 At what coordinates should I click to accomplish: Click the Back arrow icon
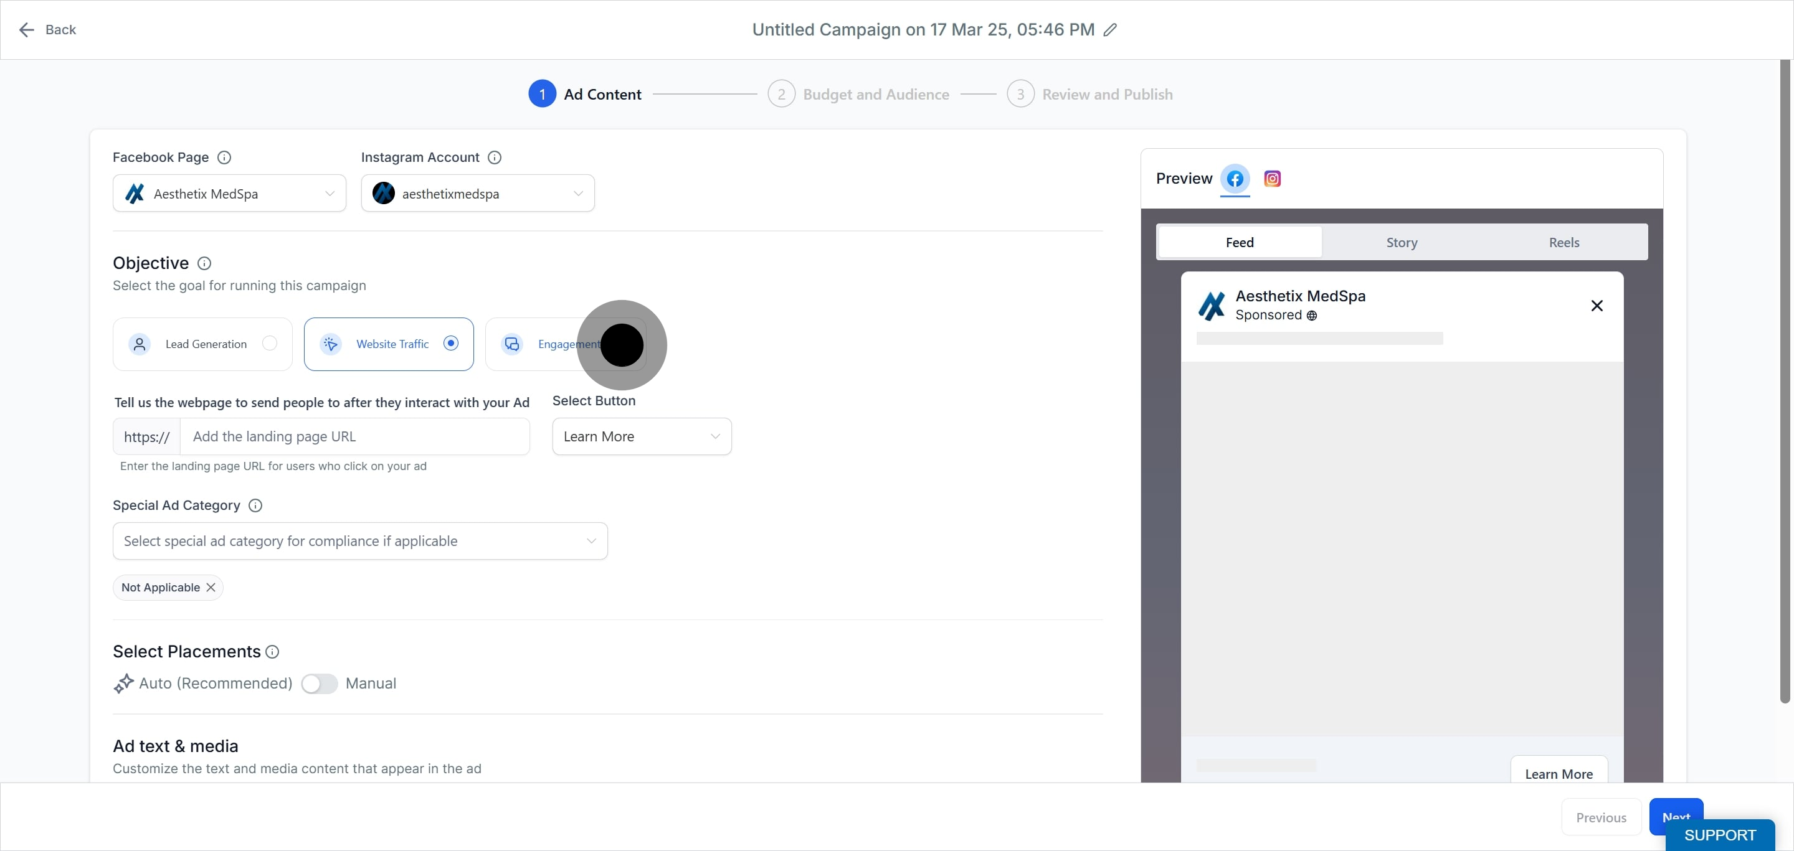click(26, 30)
